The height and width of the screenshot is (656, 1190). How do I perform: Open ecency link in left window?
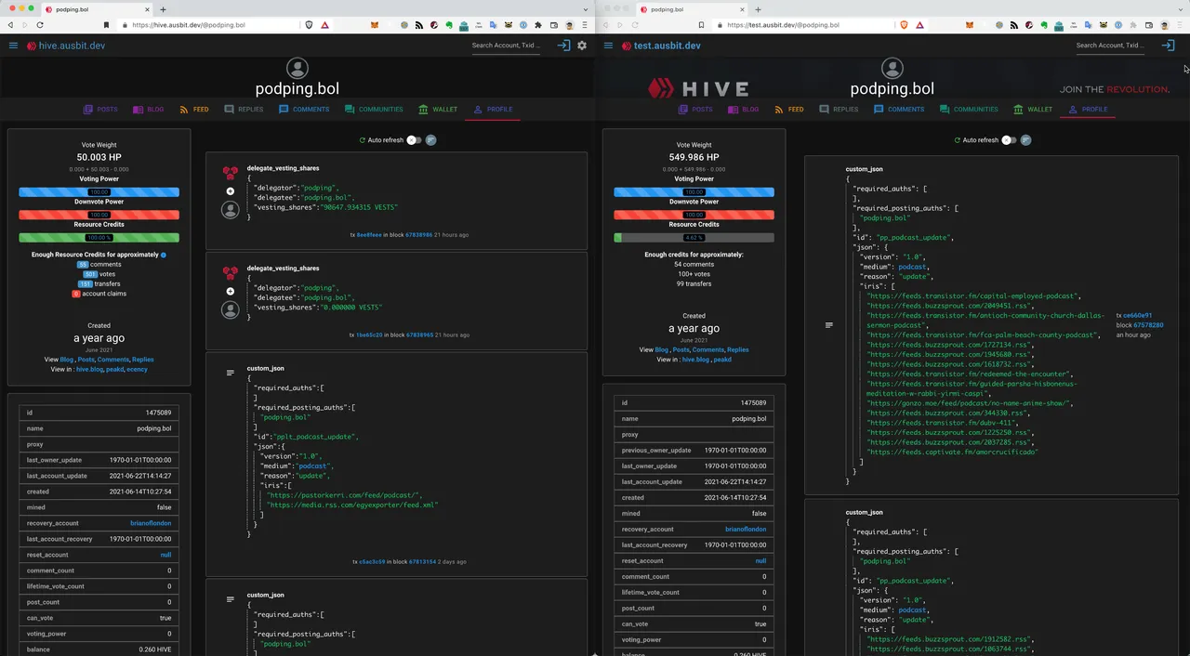point(137,369)
